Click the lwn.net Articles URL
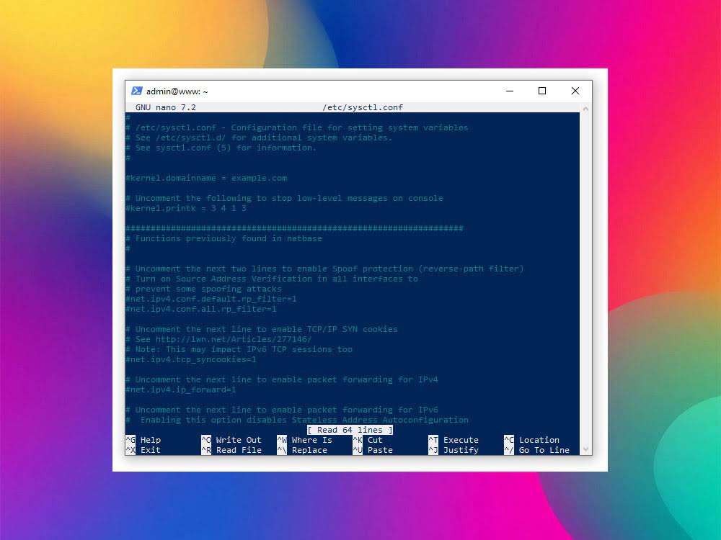 point(232,339)
